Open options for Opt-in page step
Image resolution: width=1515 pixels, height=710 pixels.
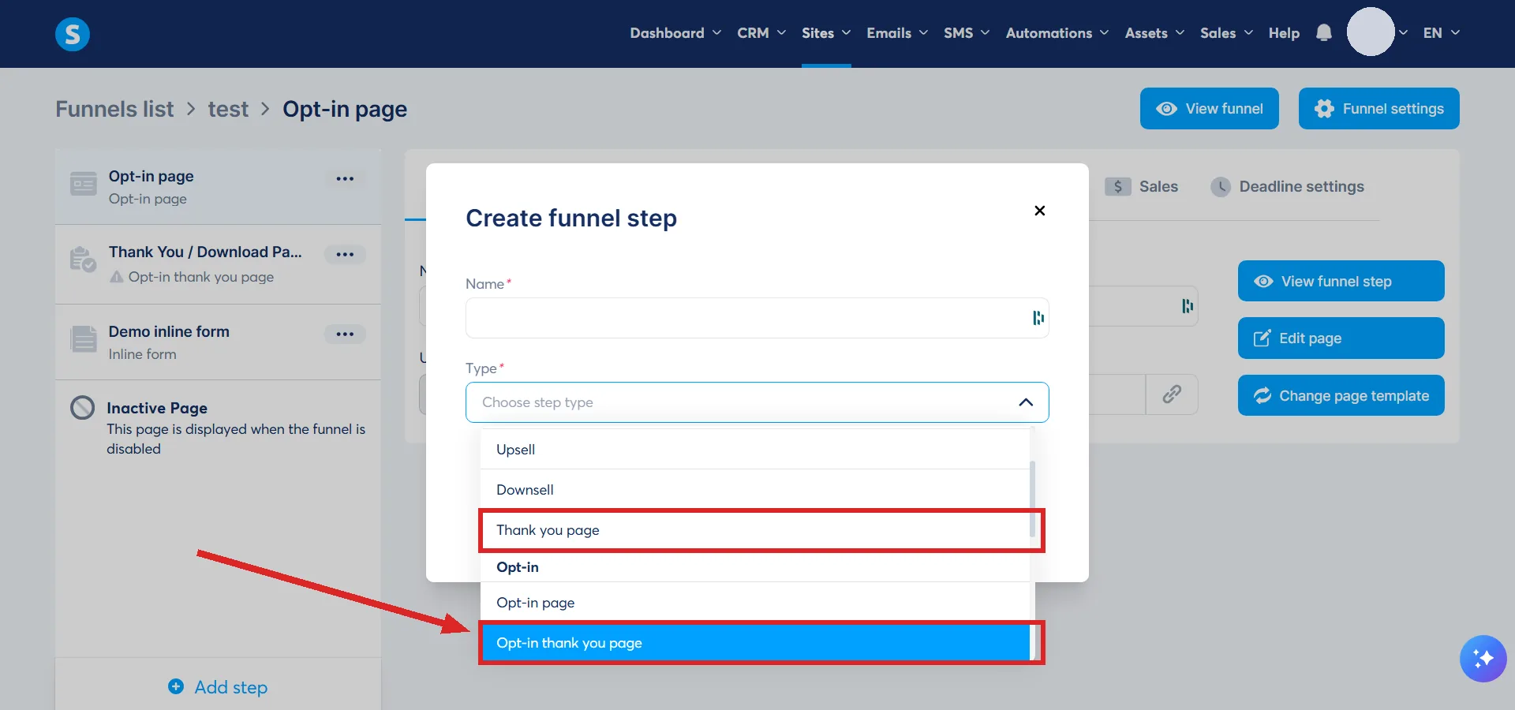(345, 179)
